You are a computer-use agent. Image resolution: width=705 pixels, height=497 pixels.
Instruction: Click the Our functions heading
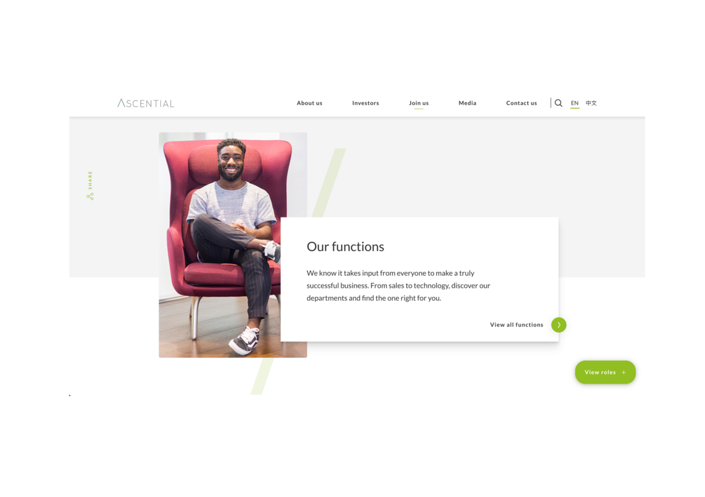pyautogui.click(x=345, y=247)
